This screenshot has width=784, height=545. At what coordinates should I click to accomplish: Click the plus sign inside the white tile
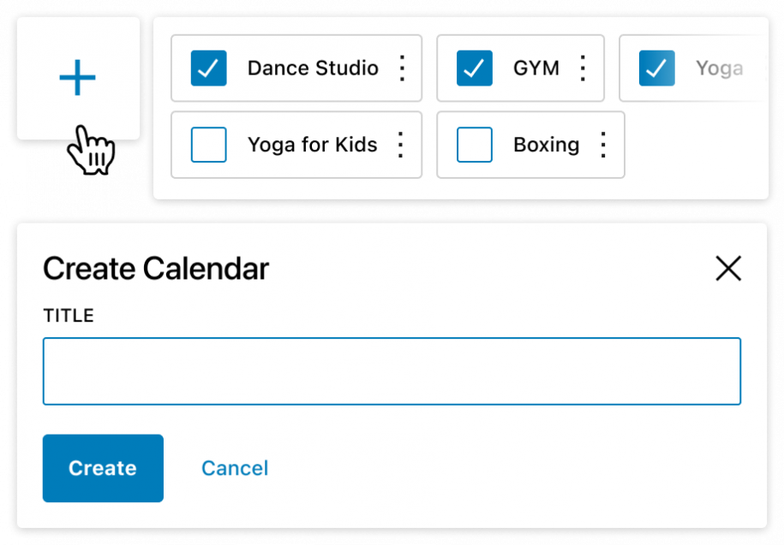coord(78,77)
